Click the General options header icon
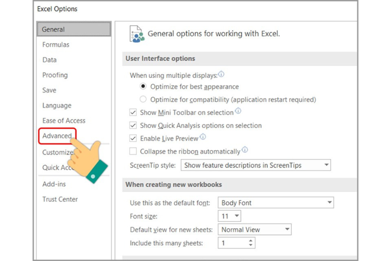Viewport: 391px width, 261px height. tap(137, 34)
